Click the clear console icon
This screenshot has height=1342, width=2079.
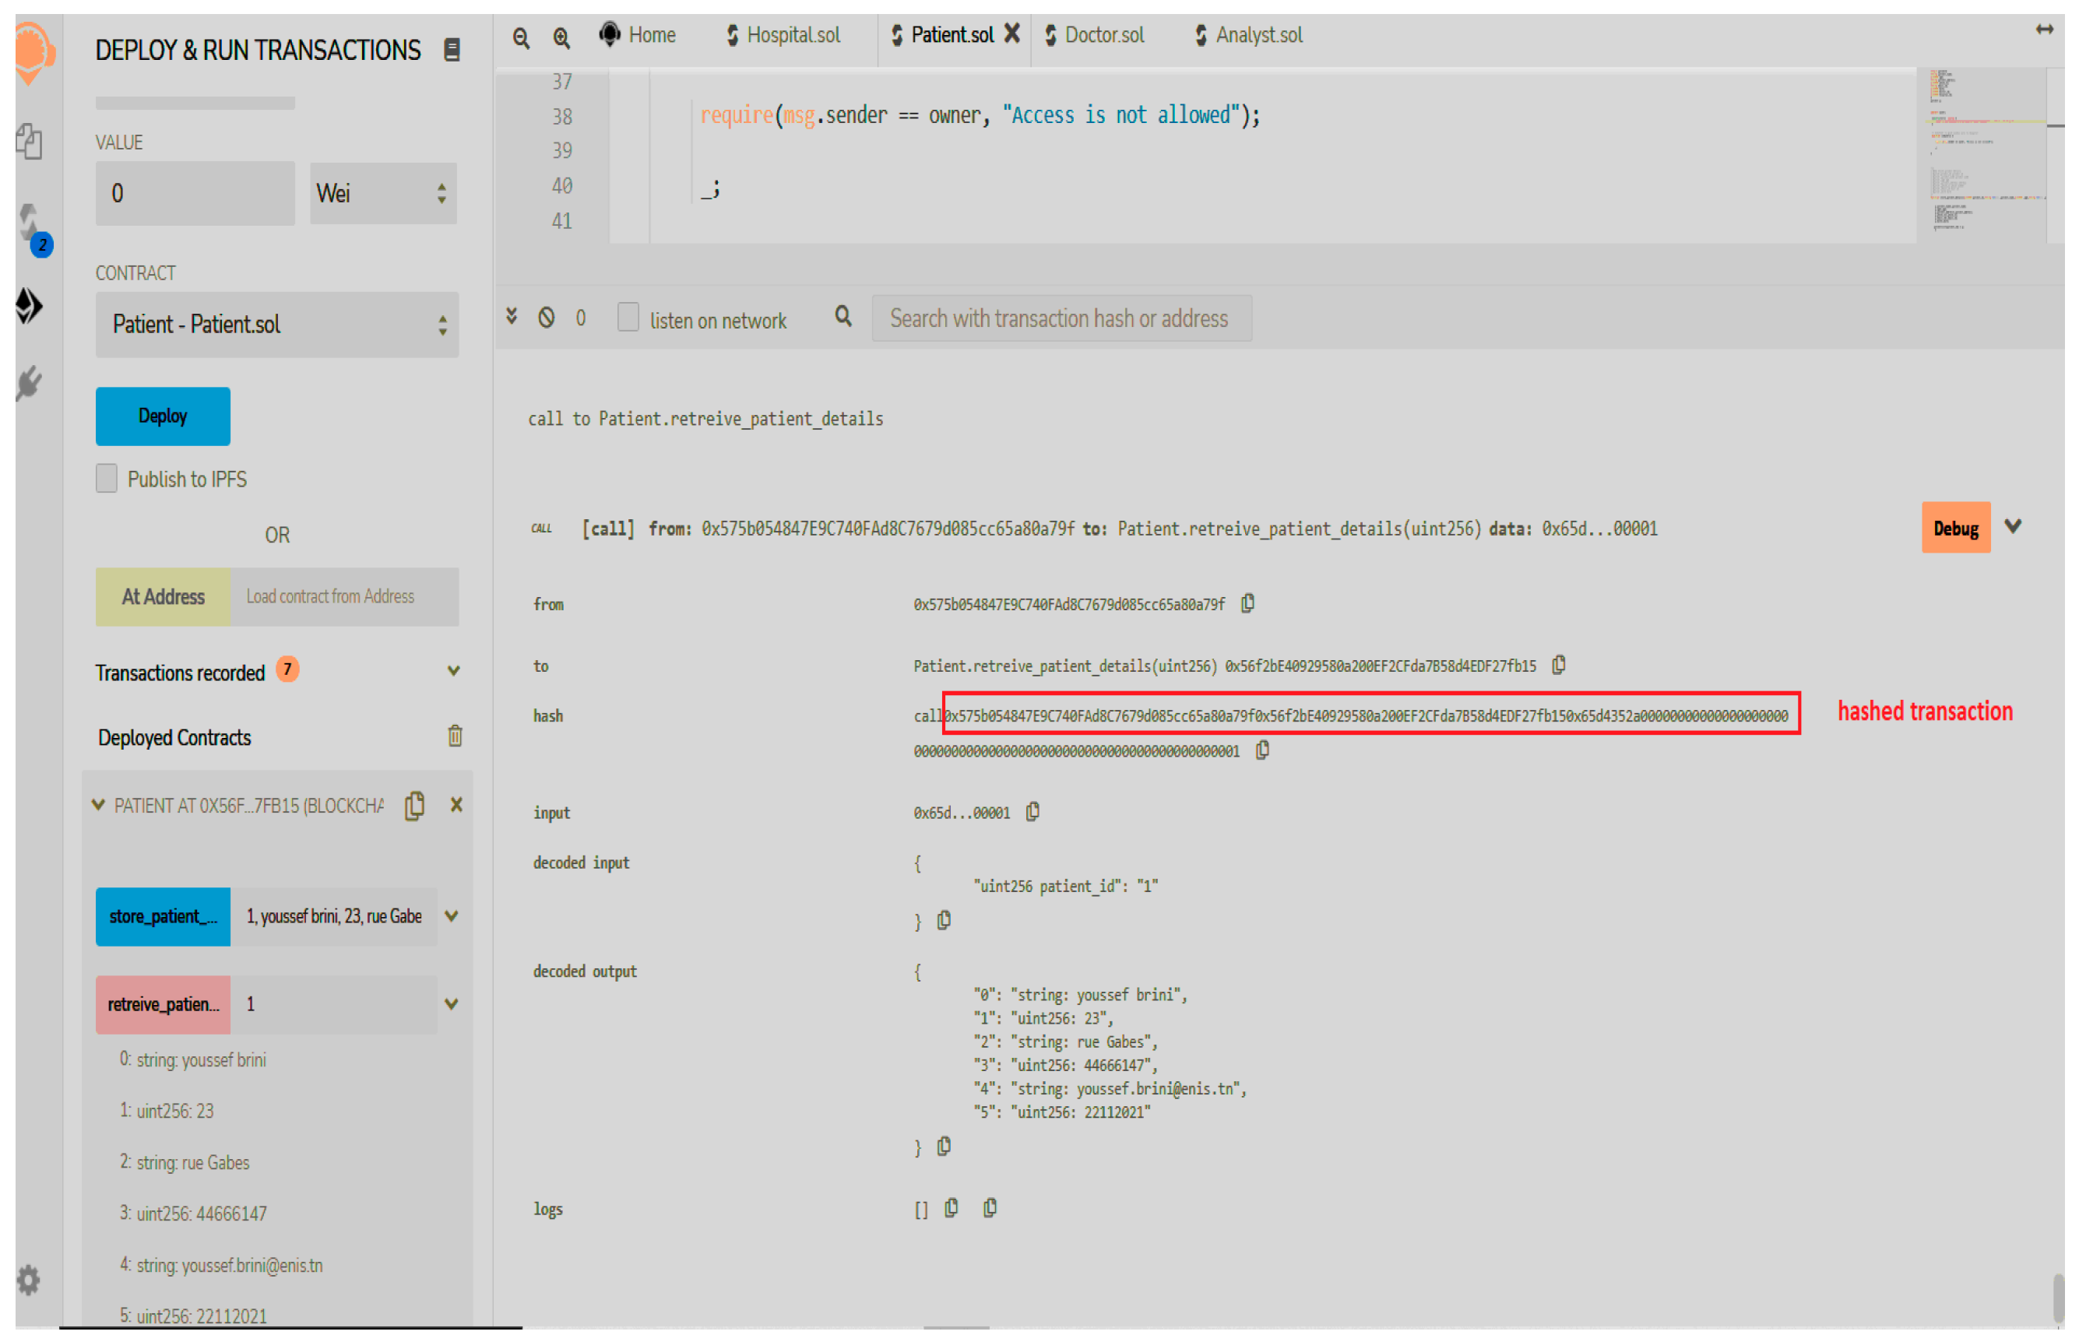click(547, 317)
